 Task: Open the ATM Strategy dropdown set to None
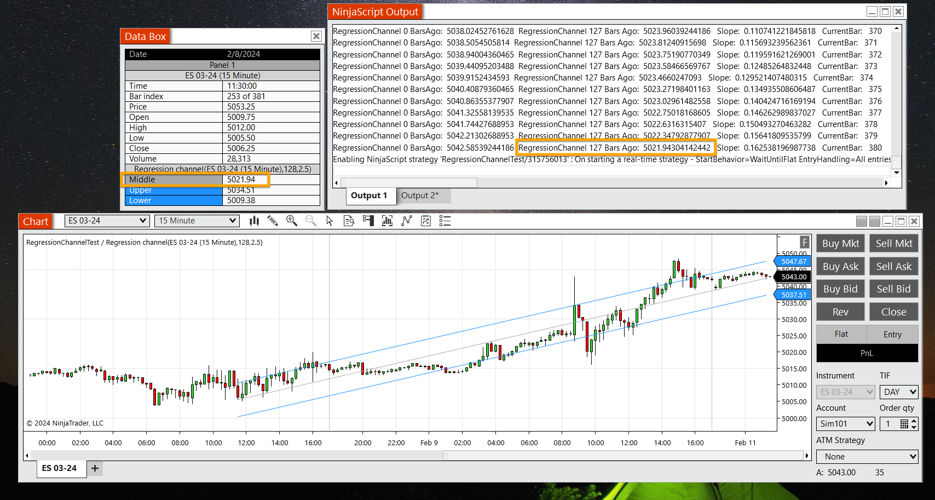[x=867, y=457]
